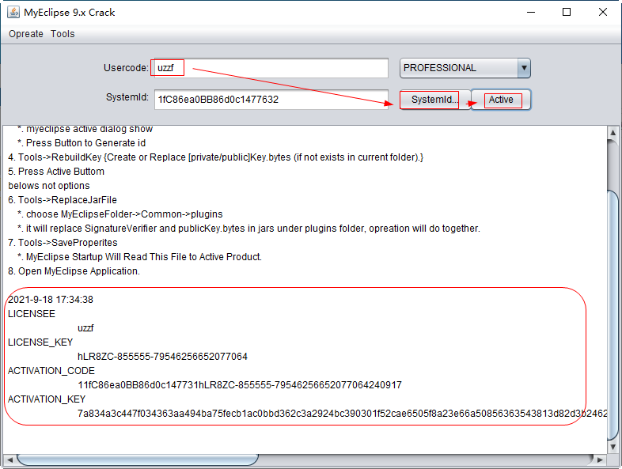622x469 pixels.
Task: Click the LICENSE_KEY value hLR8ZC-855555 line
Action: (x=162, y=357)
